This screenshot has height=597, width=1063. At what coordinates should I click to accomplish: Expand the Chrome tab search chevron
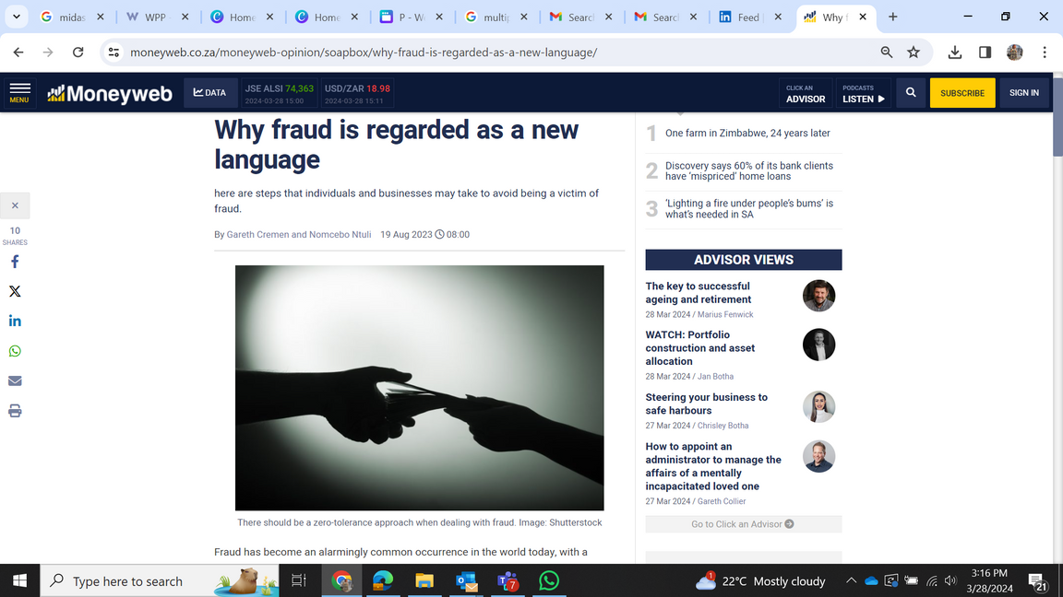[x=17, y=17]
